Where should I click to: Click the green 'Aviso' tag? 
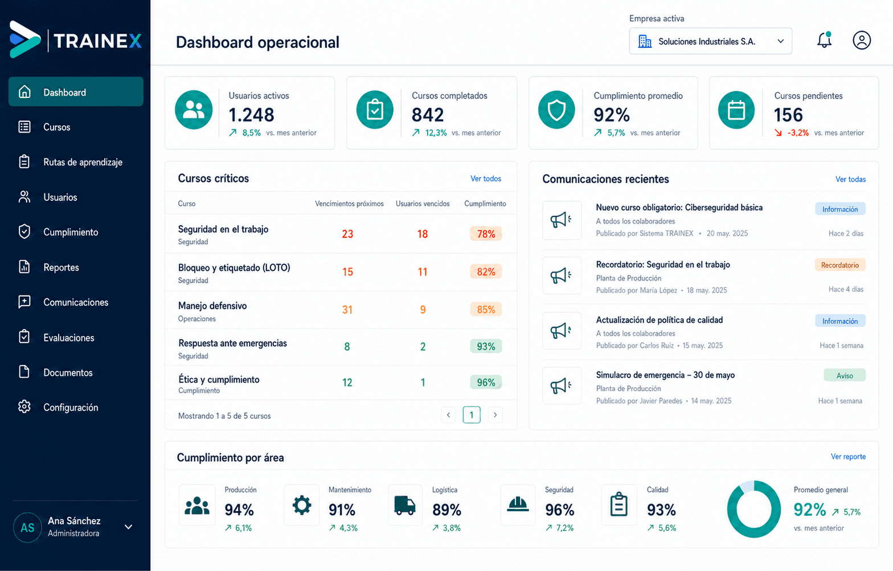tap(845, 375)
